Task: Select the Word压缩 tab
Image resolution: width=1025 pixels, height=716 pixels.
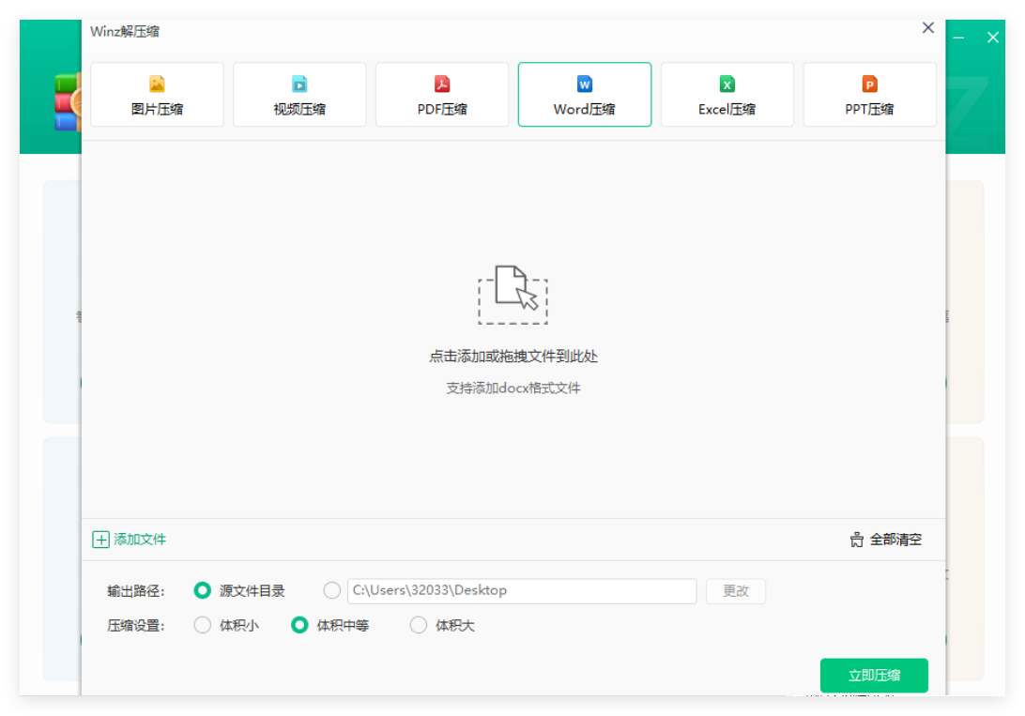Action: coord(585,95)
